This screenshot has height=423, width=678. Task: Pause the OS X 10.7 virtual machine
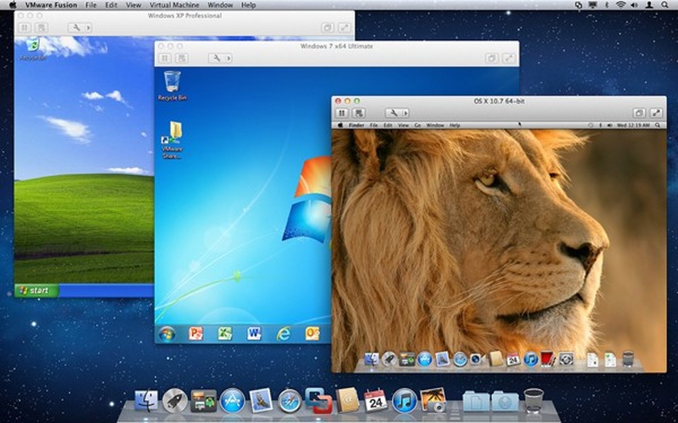pos(342,113)
